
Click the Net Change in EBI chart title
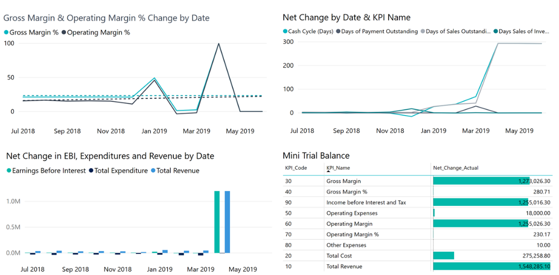(110, 156)
